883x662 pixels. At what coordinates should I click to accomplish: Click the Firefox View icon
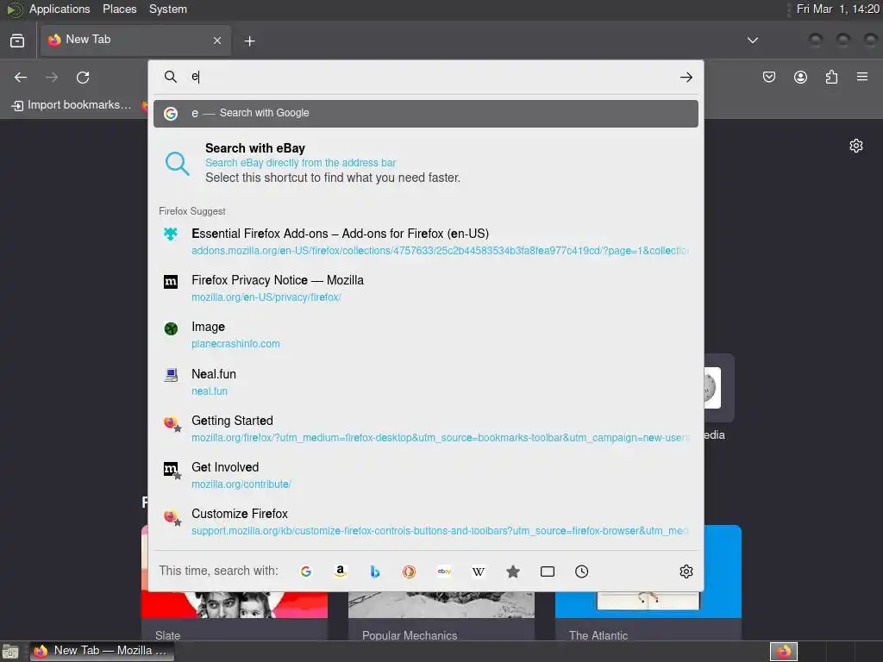pos(17,41)
